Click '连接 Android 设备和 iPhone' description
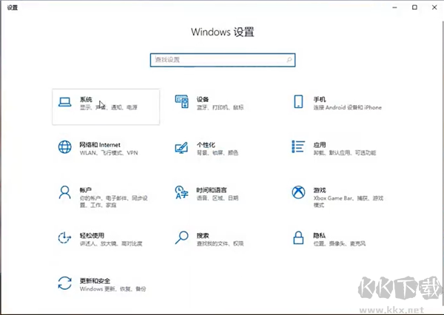 [x=348, y=107]
